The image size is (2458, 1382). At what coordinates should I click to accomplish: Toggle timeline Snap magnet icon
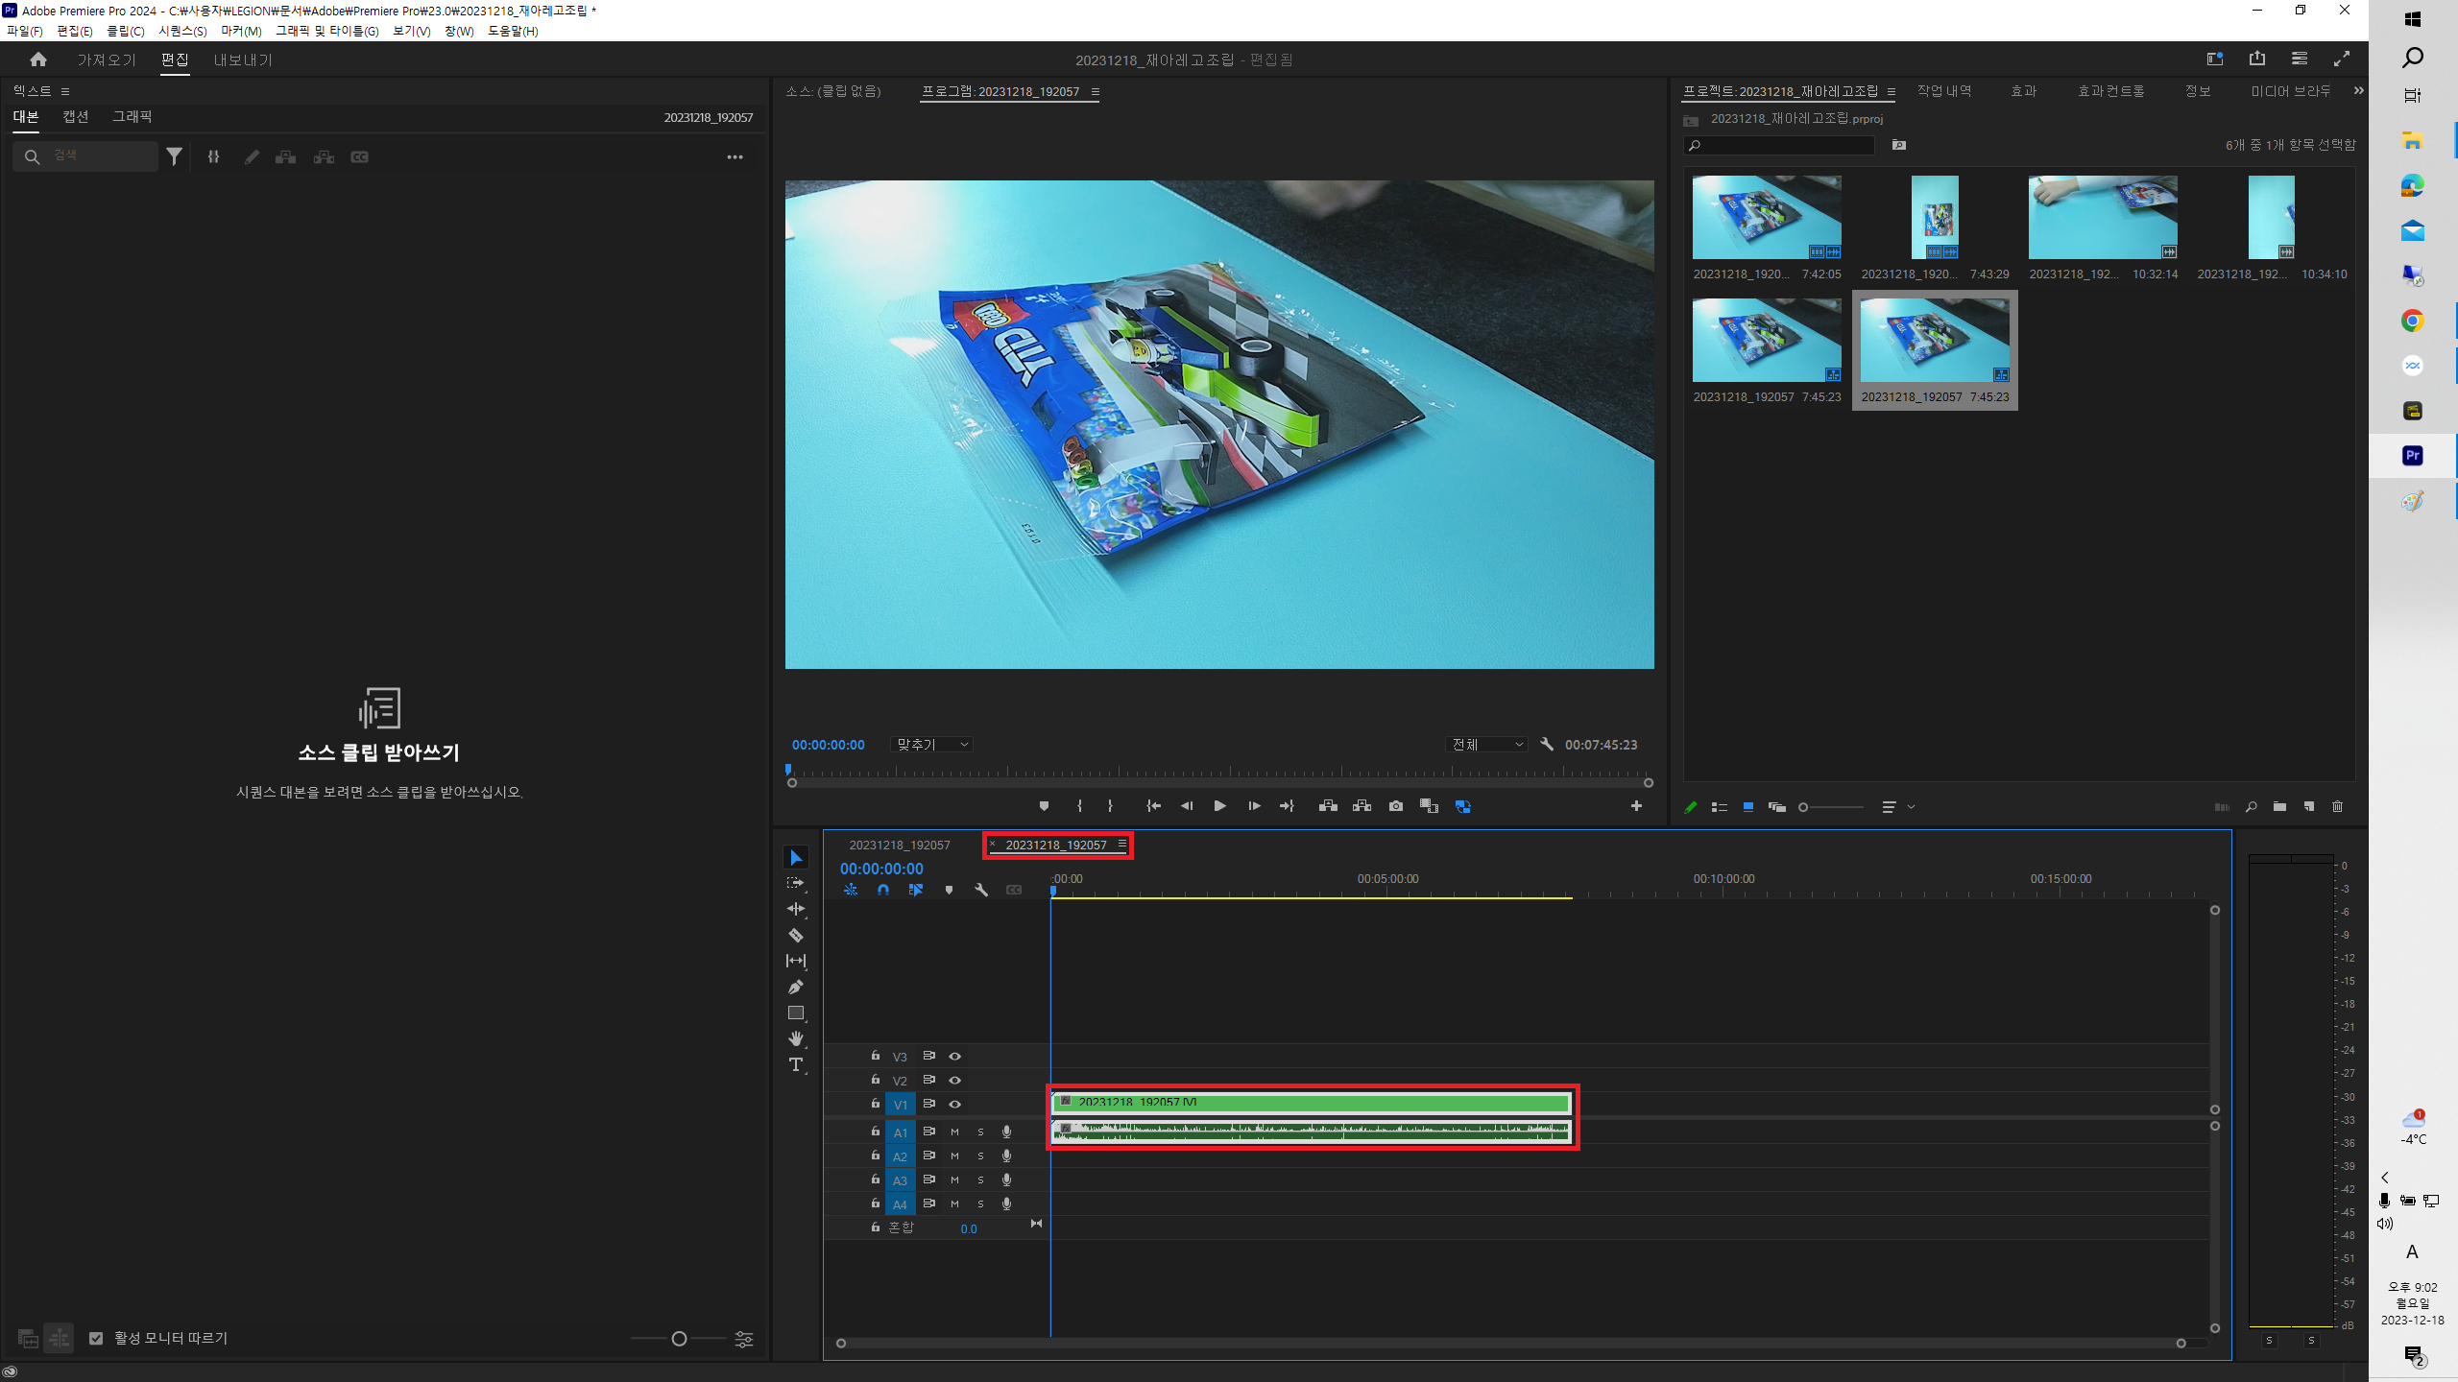click(x=883, y=890)
